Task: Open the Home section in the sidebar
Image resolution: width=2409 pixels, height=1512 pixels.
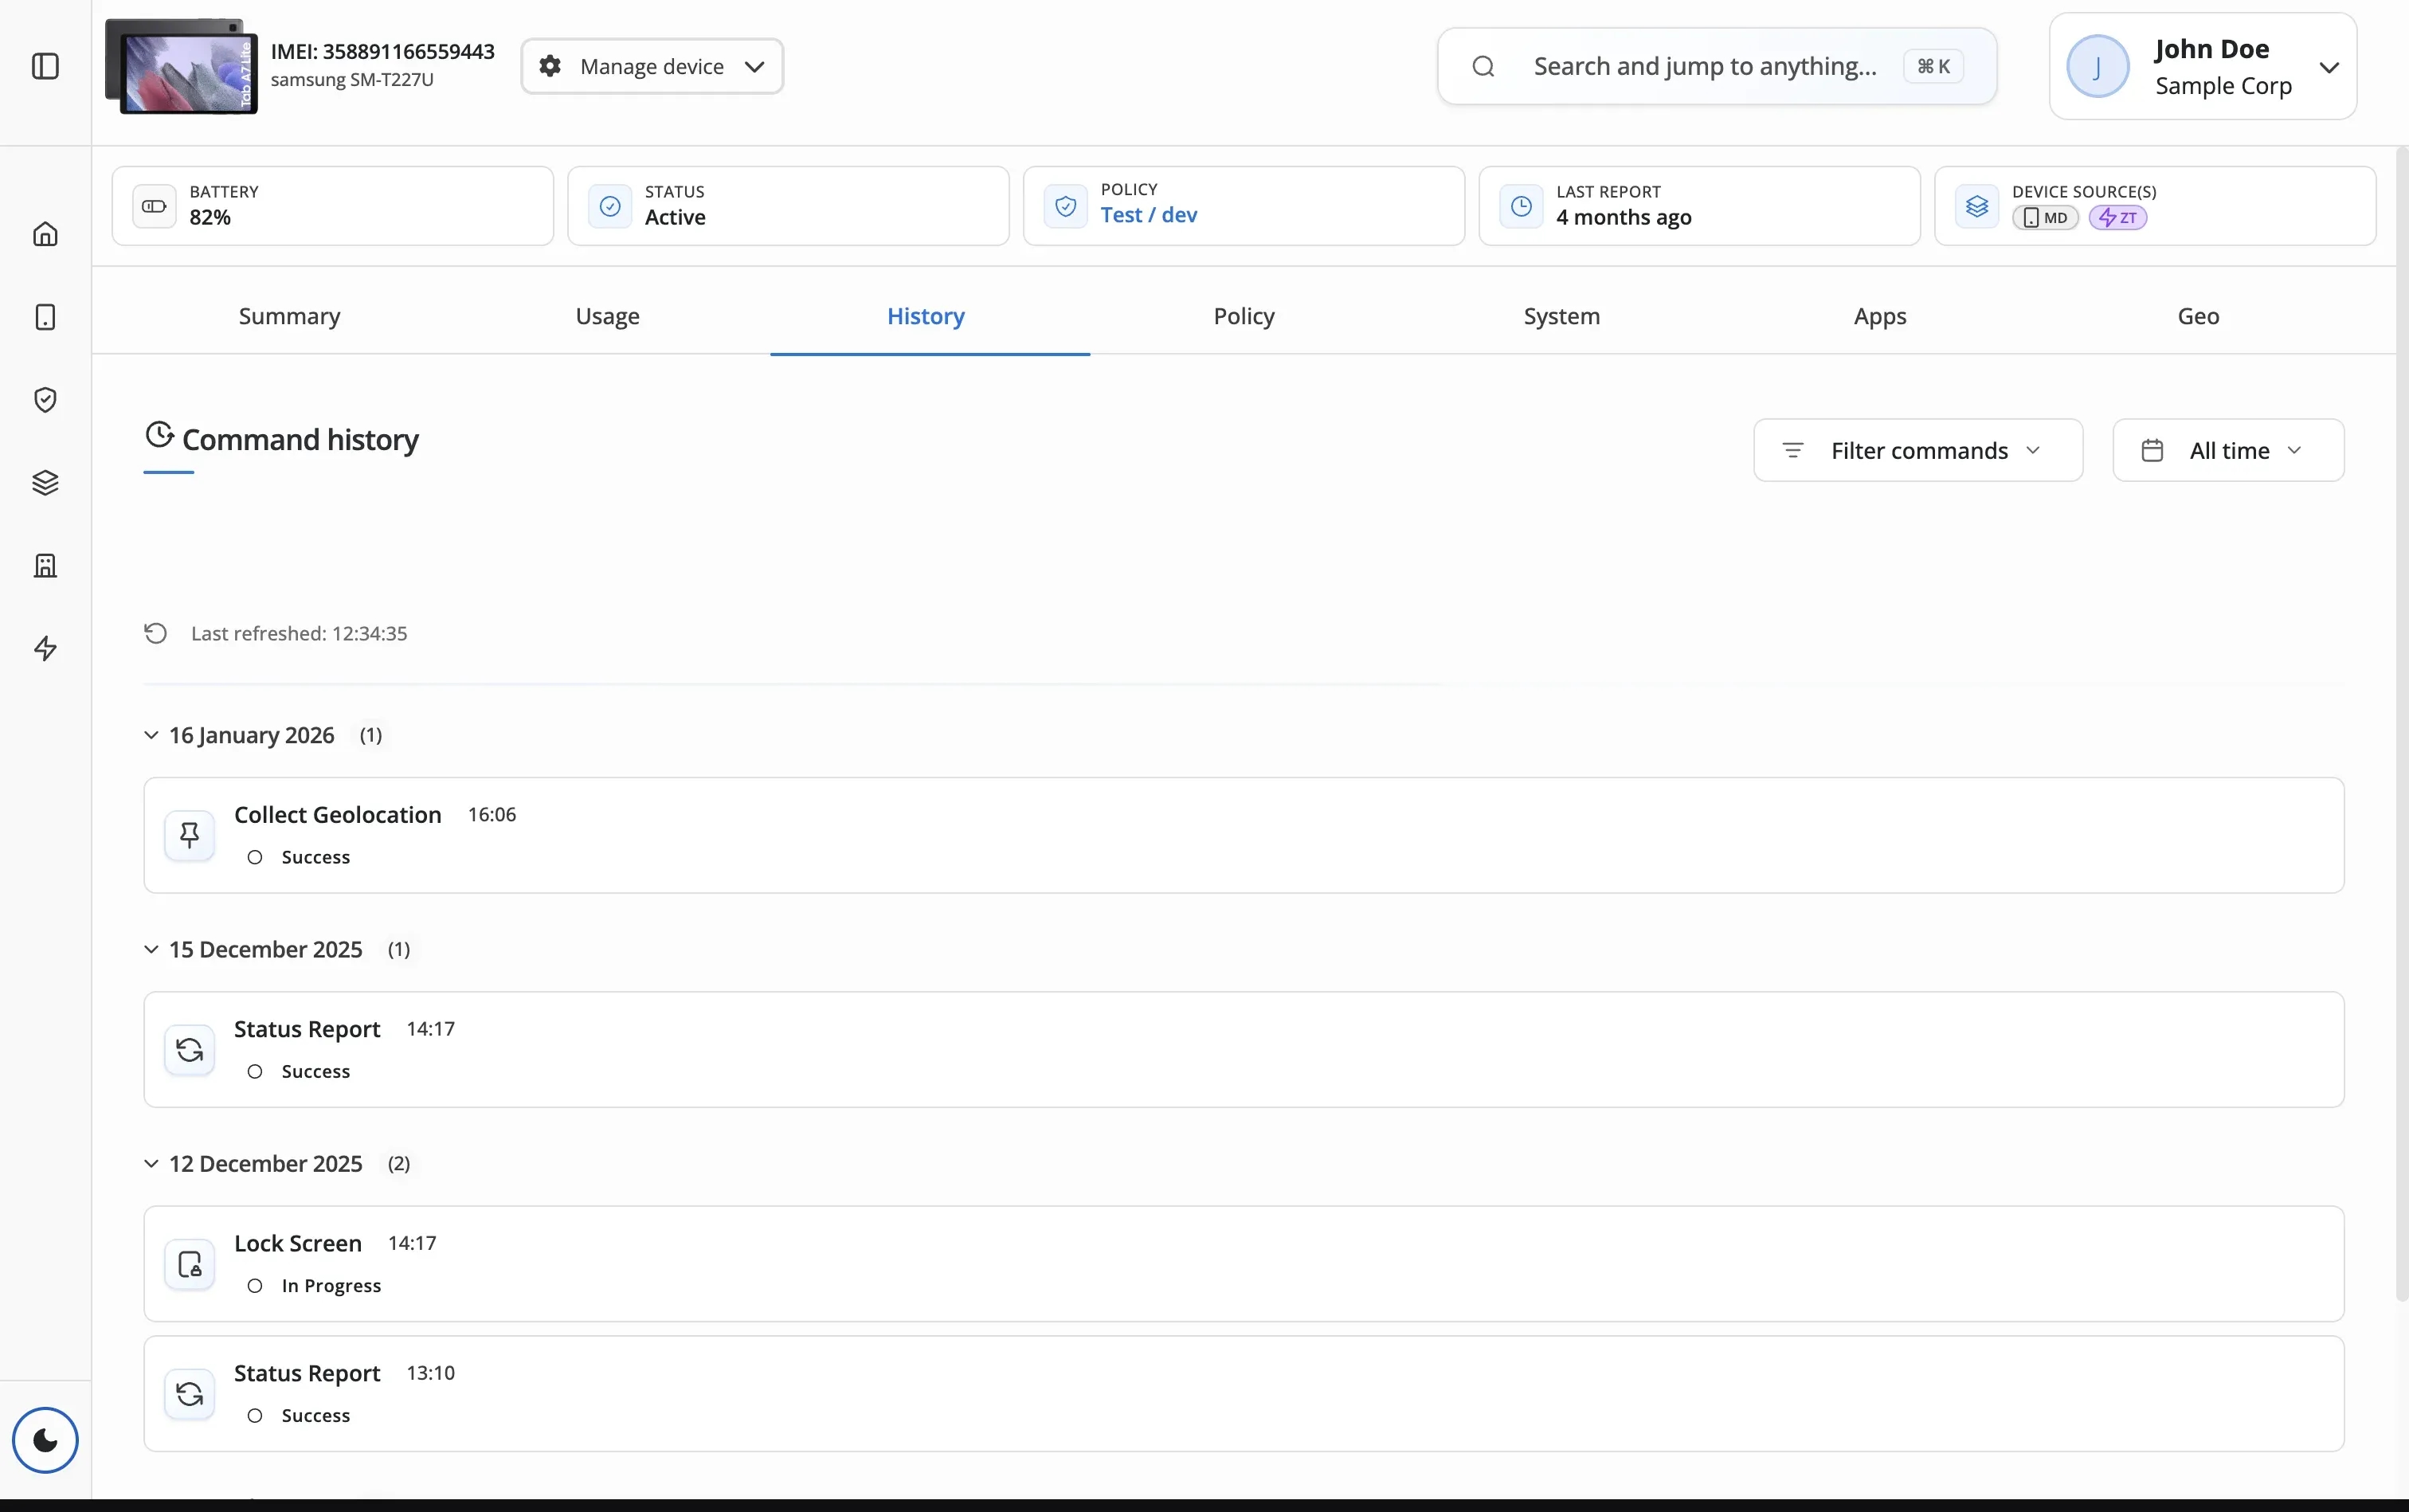Action: pos(46,233)
